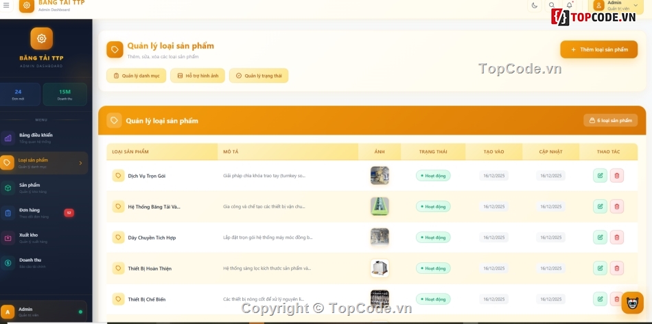Open the Dây Chuyền Tích Hợp thumbnail image

click(380, 238)
